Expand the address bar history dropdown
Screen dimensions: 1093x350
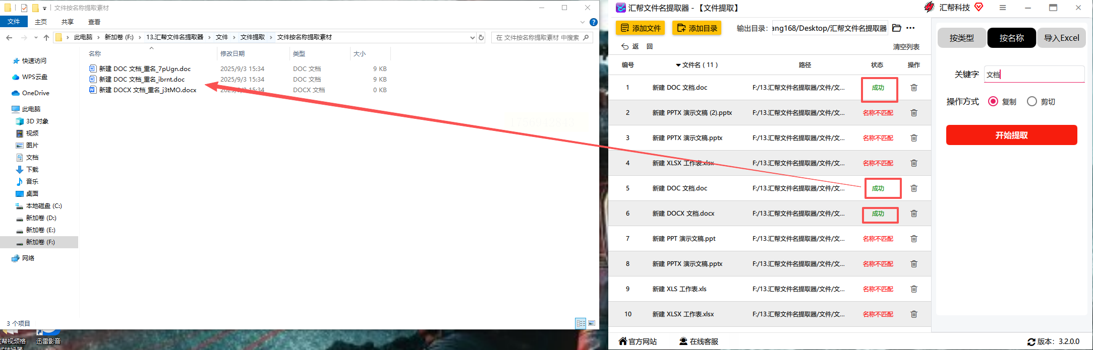pyautogui.click(x=472, y=37)
